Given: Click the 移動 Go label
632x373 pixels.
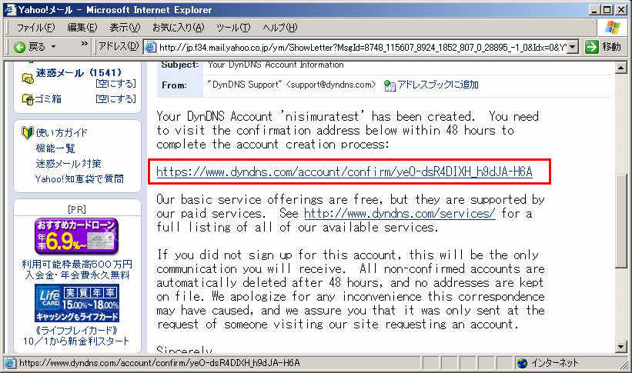Looking at the screenshot, I should point(611,47).
